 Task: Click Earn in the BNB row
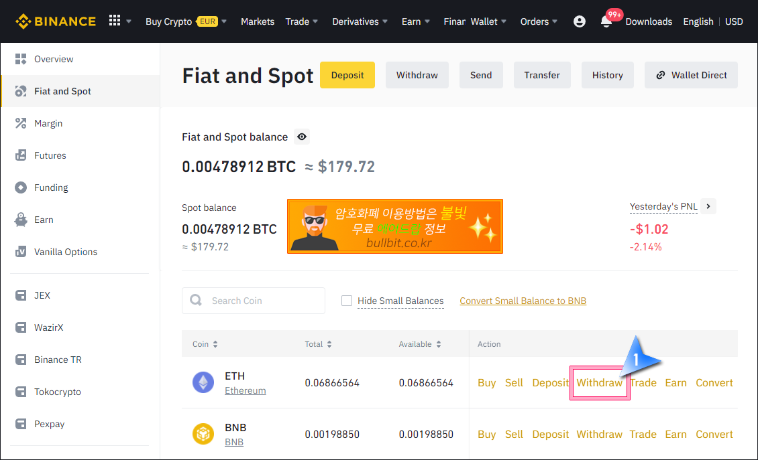675,434
